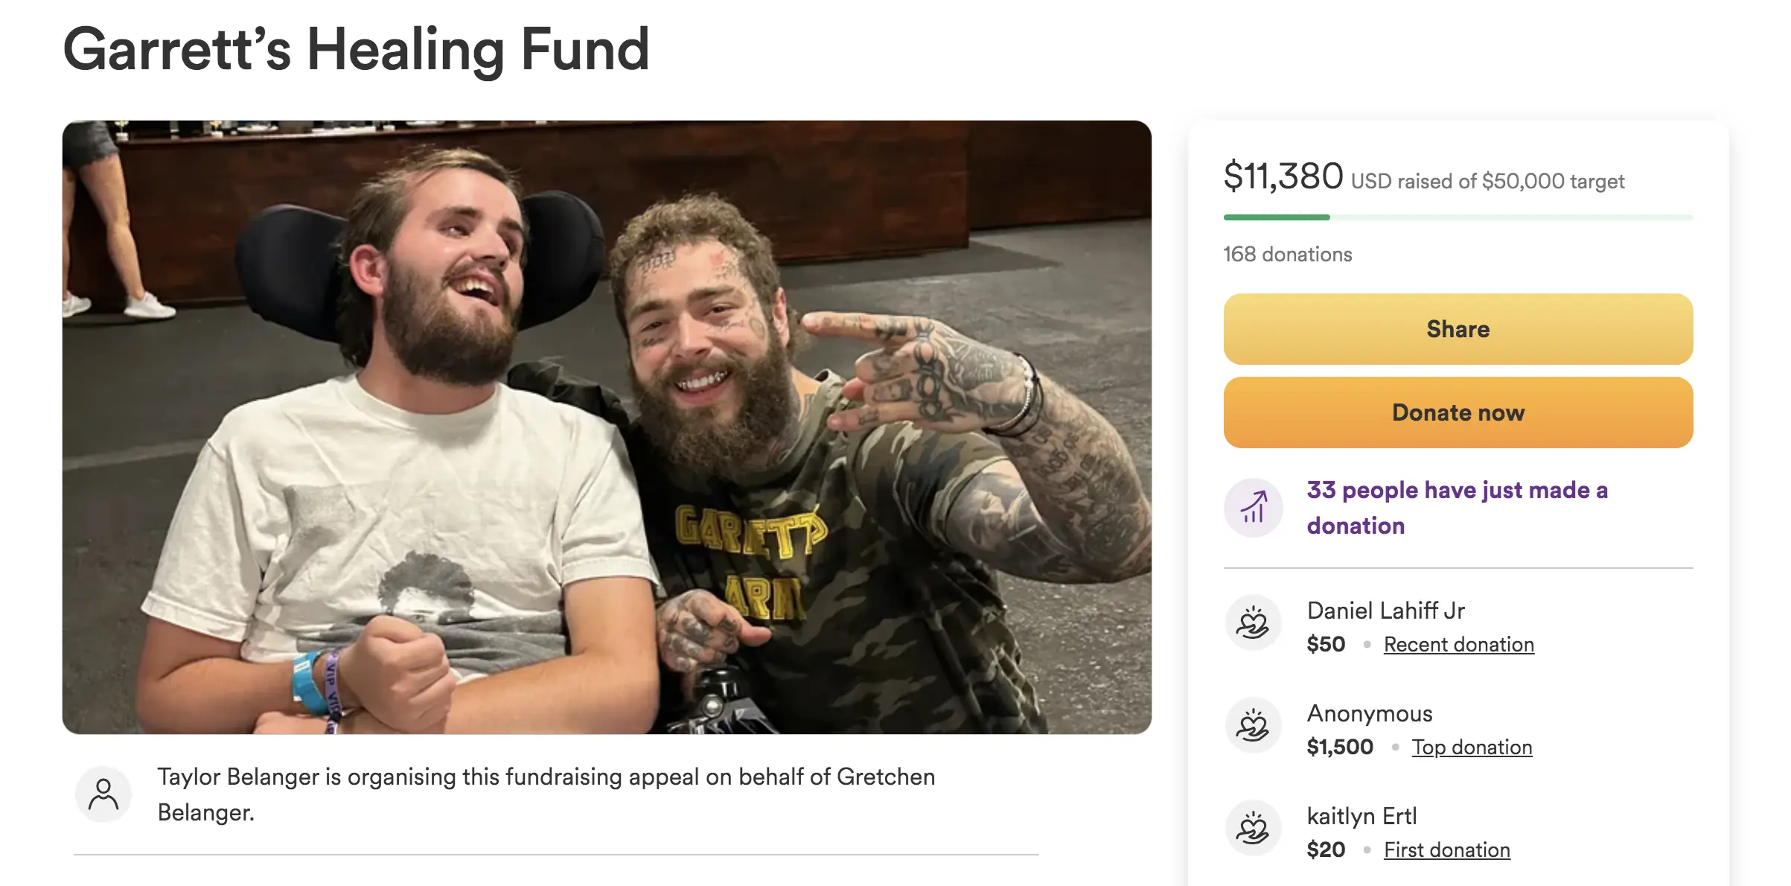Open the First donation link
The width and height of the screenshot is (1791, 886).
[1446, 850]
